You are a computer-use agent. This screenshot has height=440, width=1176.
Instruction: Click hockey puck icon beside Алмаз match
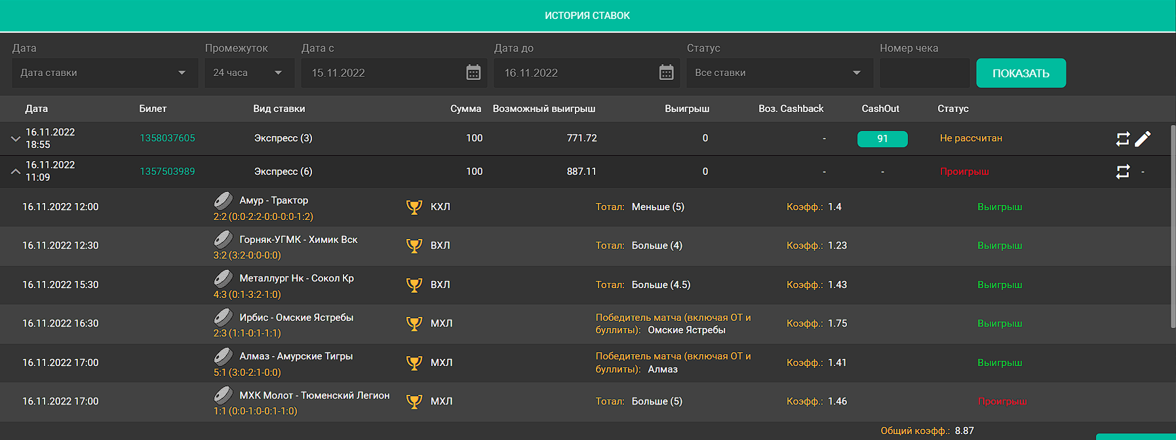[x=224, y=356]
